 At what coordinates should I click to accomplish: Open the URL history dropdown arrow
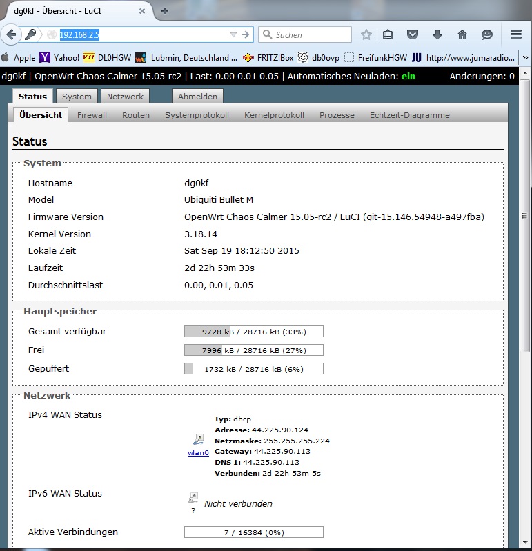point(233,34)
